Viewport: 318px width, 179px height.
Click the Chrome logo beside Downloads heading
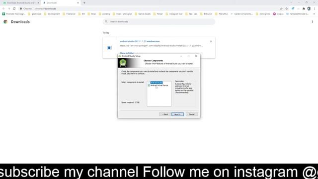click(5, 22)
